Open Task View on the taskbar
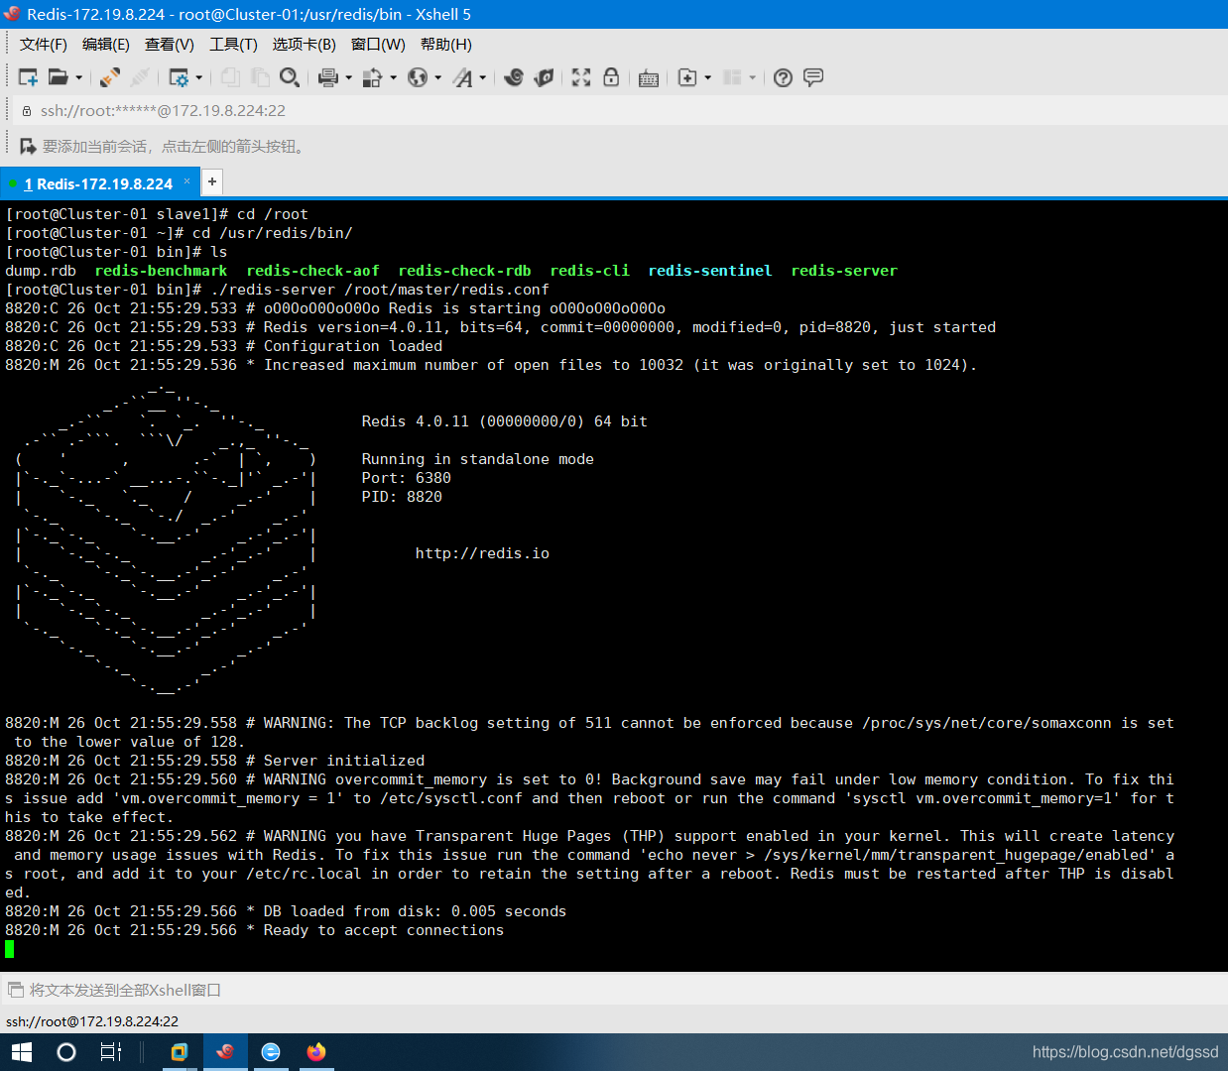This screenshot has width=1228, height=1071. [x=111, y=1052]
